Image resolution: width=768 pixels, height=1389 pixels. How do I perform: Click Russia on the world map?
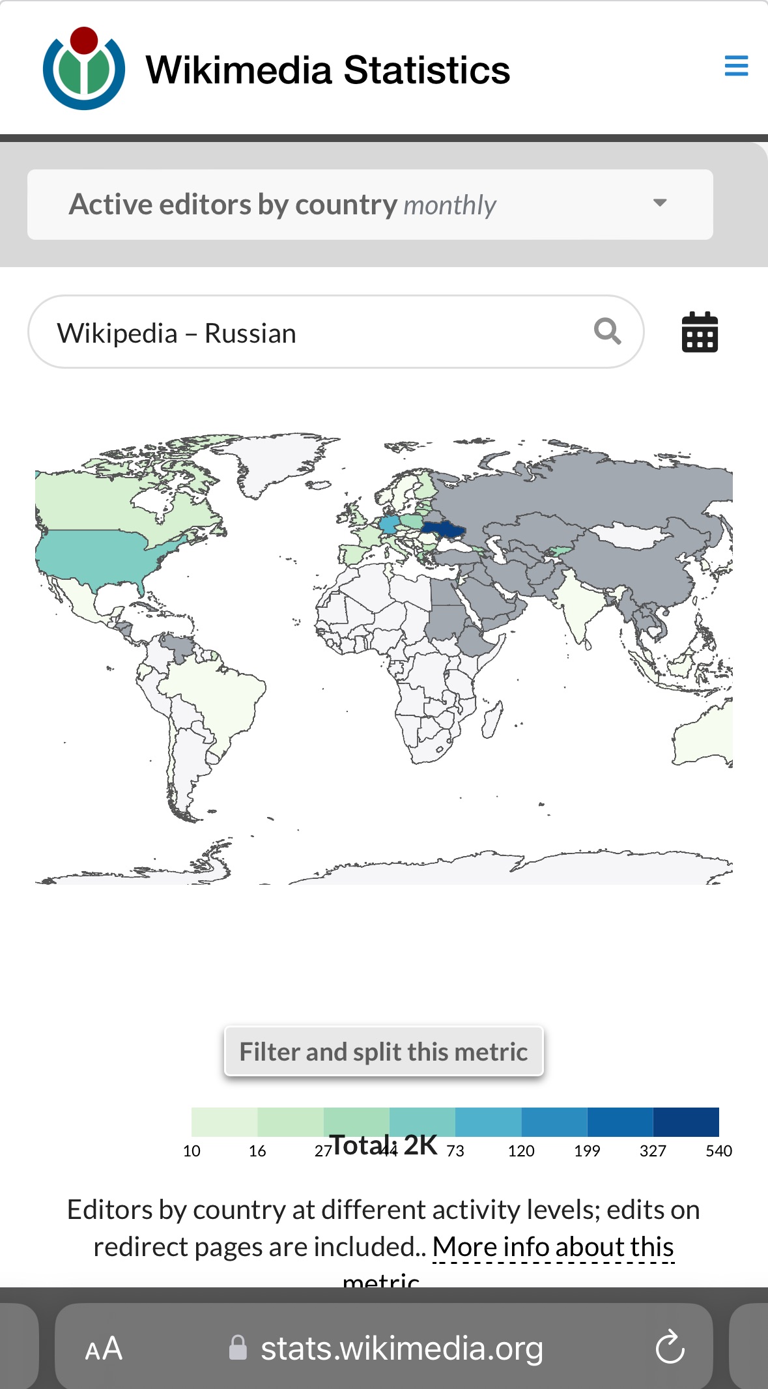tap(586, 489)
